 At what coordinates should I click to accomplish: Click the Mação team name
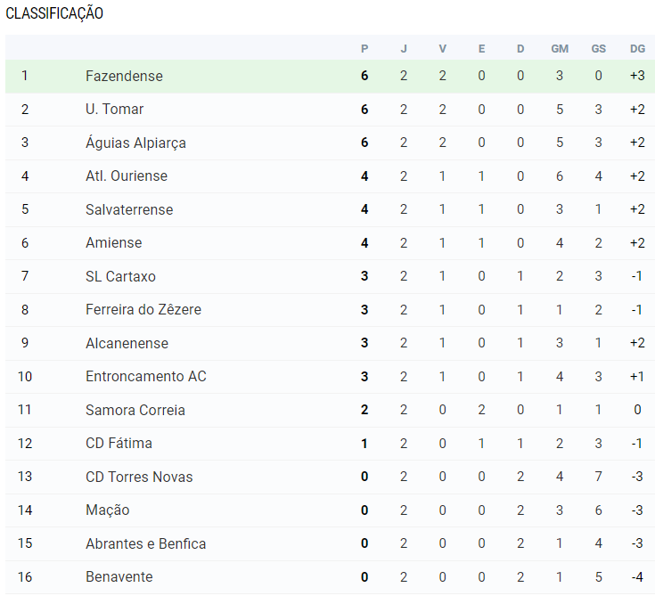click(108, 510)
